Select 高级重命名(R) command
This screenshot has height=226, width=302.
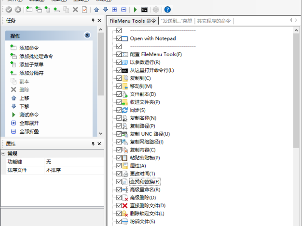(145, 190)
